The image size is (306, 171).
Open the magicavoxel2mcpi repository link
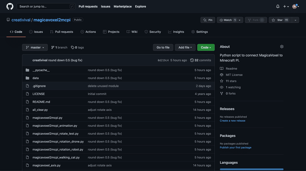(52, 20)
